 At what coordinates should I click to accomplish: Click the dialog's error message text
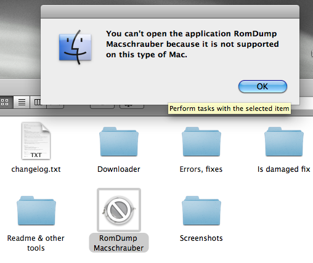pyautogui.click(x=192, y=44)
